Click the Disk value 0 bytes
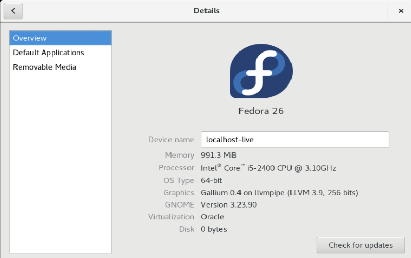 point(214,229)
